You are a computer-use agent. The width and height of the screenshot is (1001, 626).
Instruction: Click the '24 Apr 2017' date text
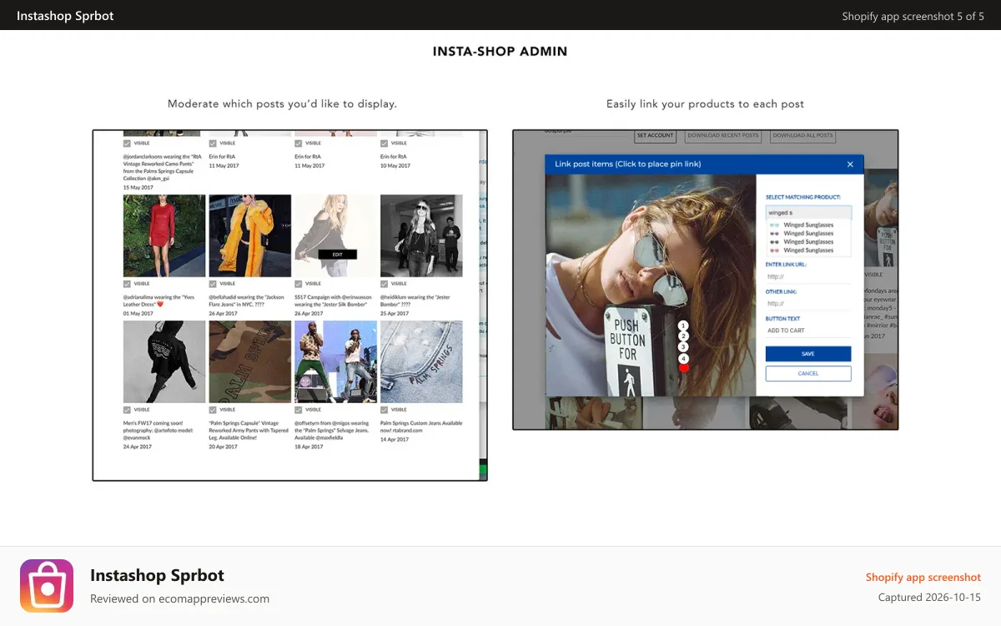[138, 447]
